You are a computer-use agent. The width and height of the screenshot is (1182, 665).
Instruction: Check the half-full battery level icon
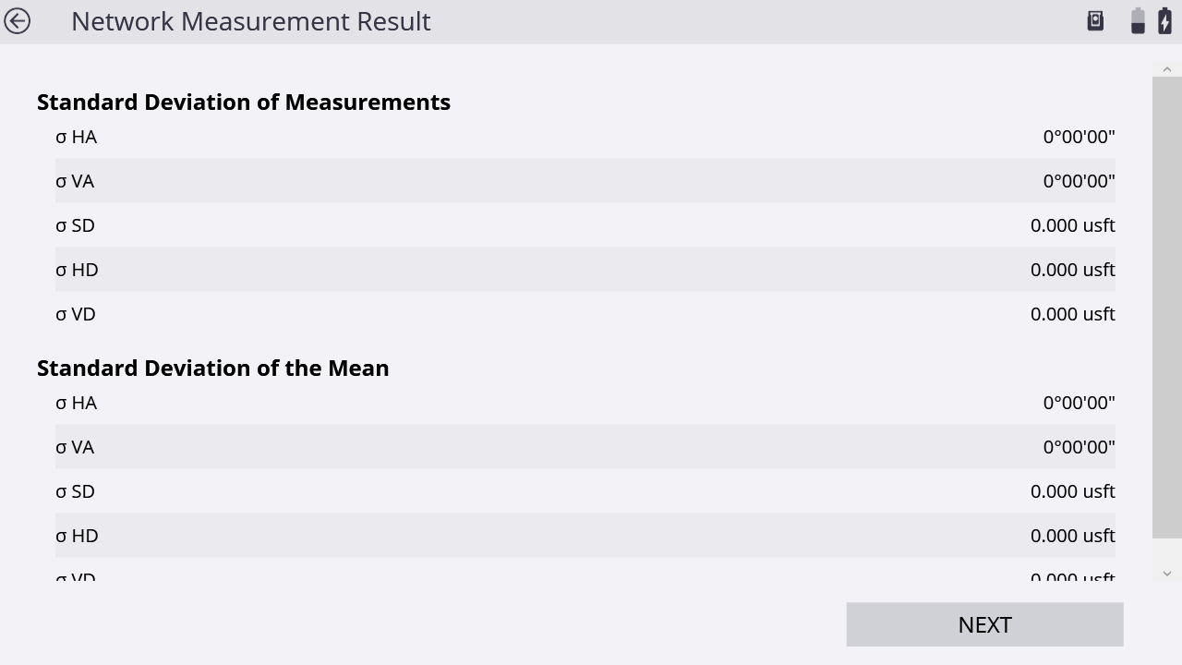(x=1138, y=21)
